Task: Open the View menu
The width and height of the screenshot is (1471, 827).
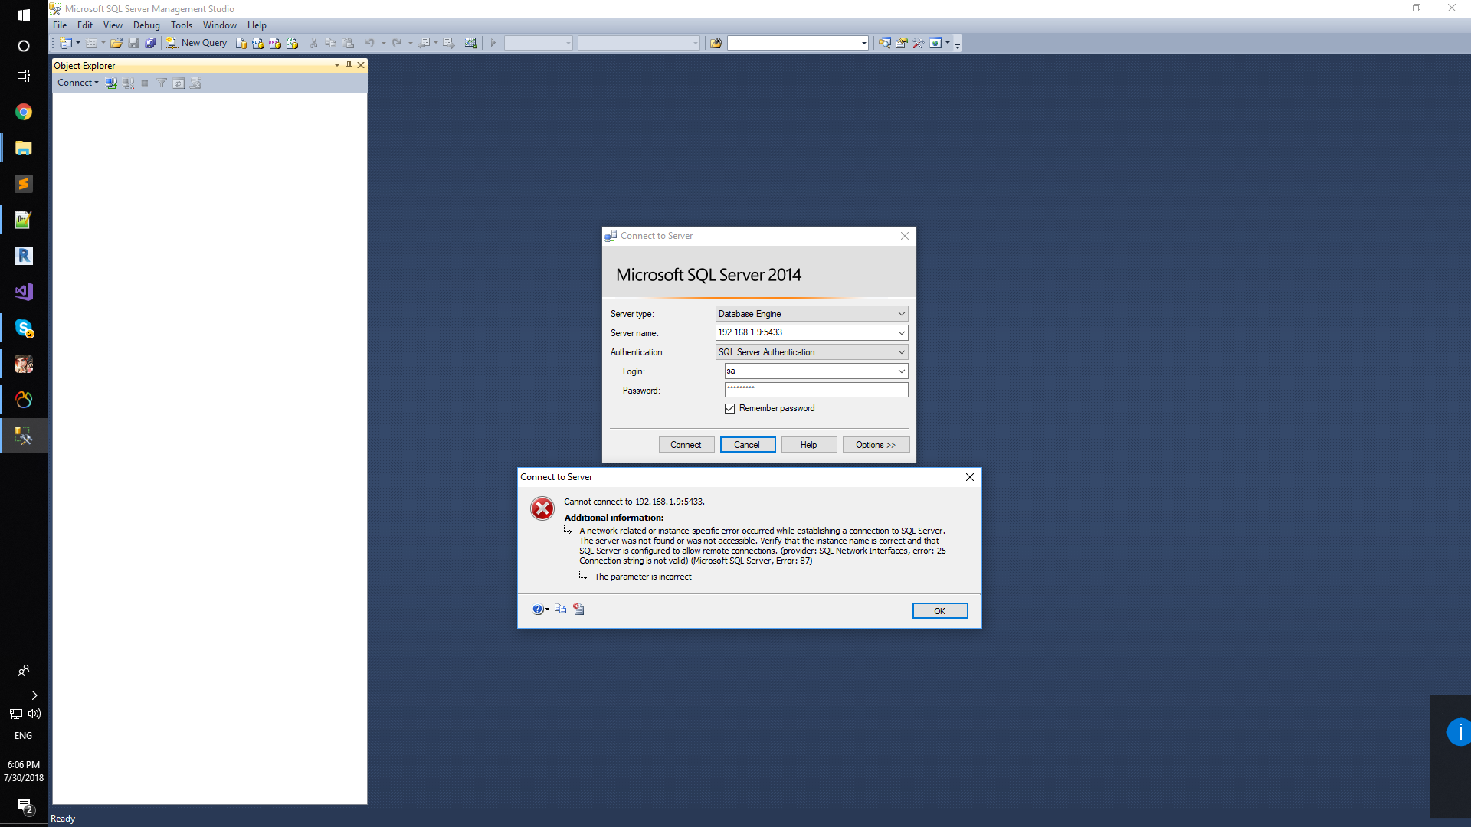Action: pos(113,25)
